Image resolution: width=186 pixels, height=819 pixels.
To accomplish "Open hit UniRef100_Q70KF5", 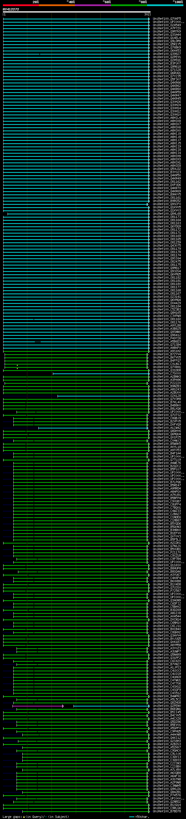I will [167, 19].
